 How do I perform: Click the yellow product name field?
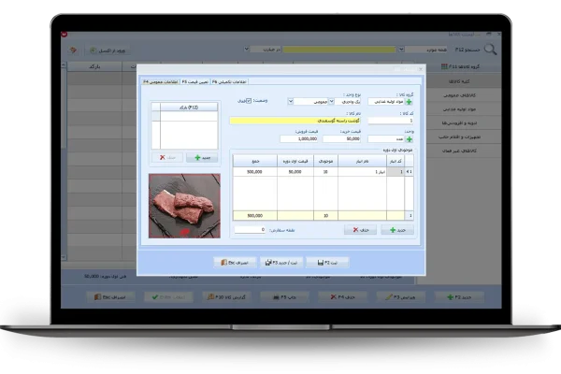pyautogui.click(x=309, y=121)
